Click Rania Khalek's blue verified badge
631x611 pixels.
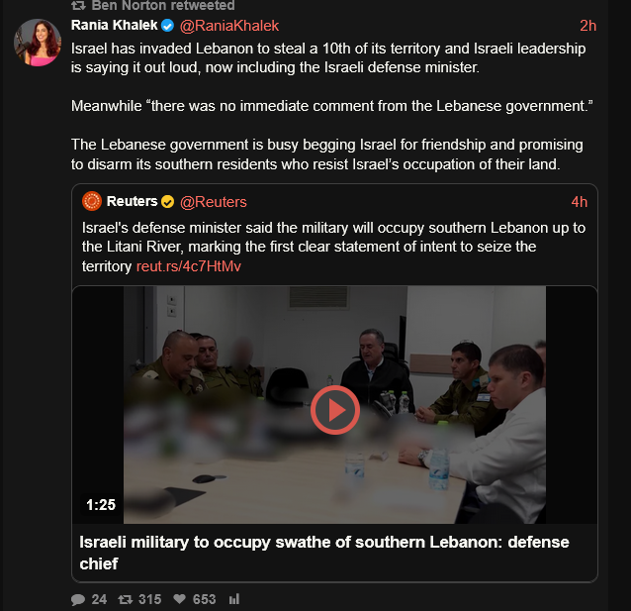[x=168, y=26]
